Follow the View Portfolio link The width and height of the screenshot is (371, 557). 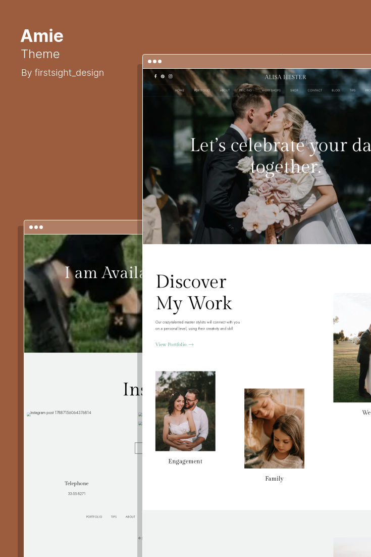[171, 345]
